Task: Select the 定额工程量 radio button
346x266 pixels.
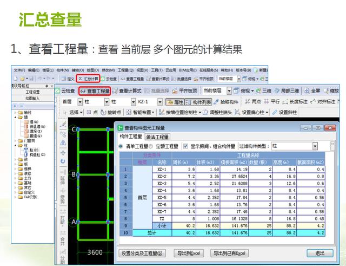Action: 151,146
